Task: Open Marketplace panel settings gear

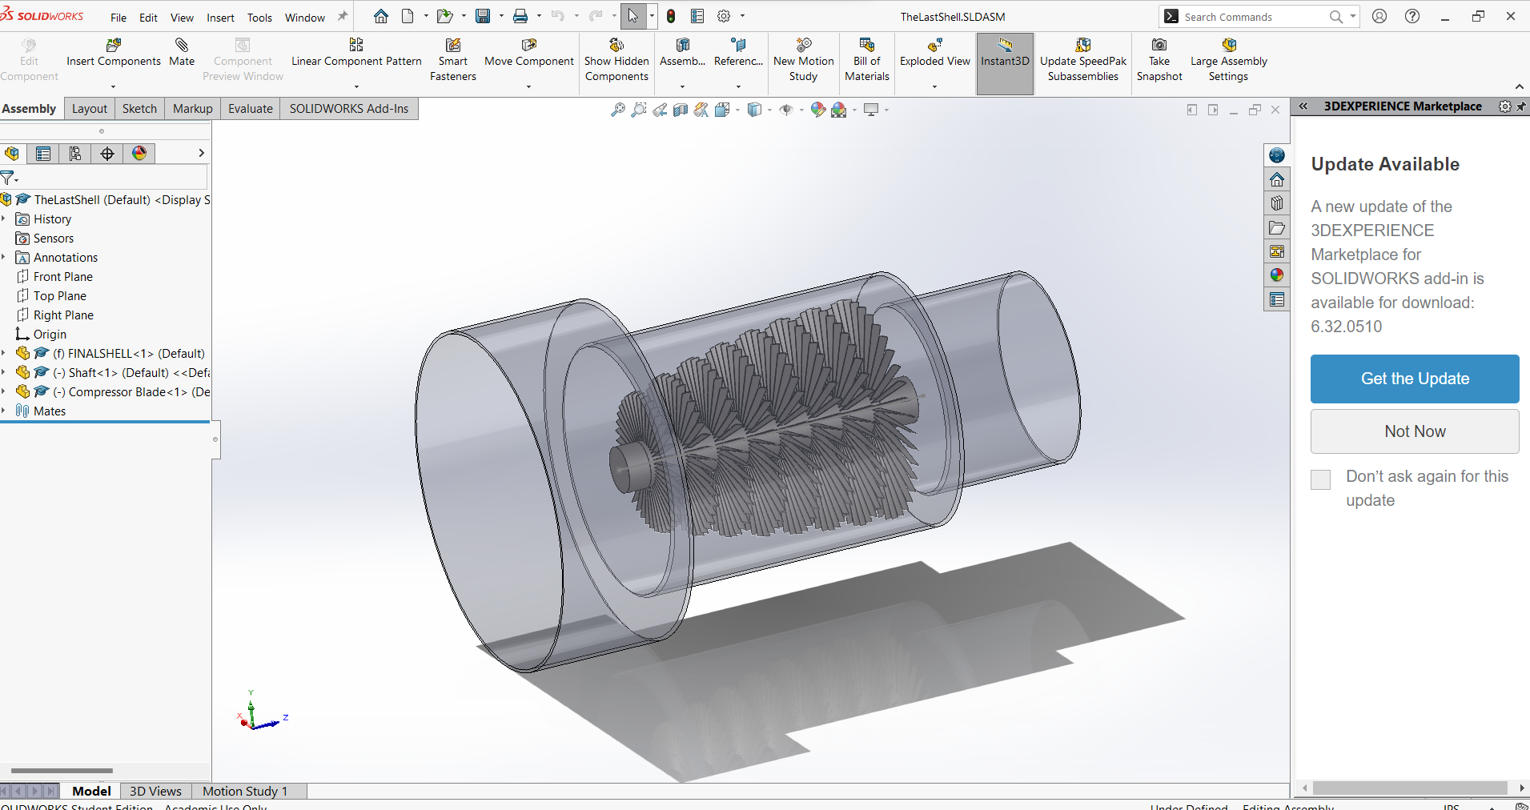Action: coord(1505,106)
